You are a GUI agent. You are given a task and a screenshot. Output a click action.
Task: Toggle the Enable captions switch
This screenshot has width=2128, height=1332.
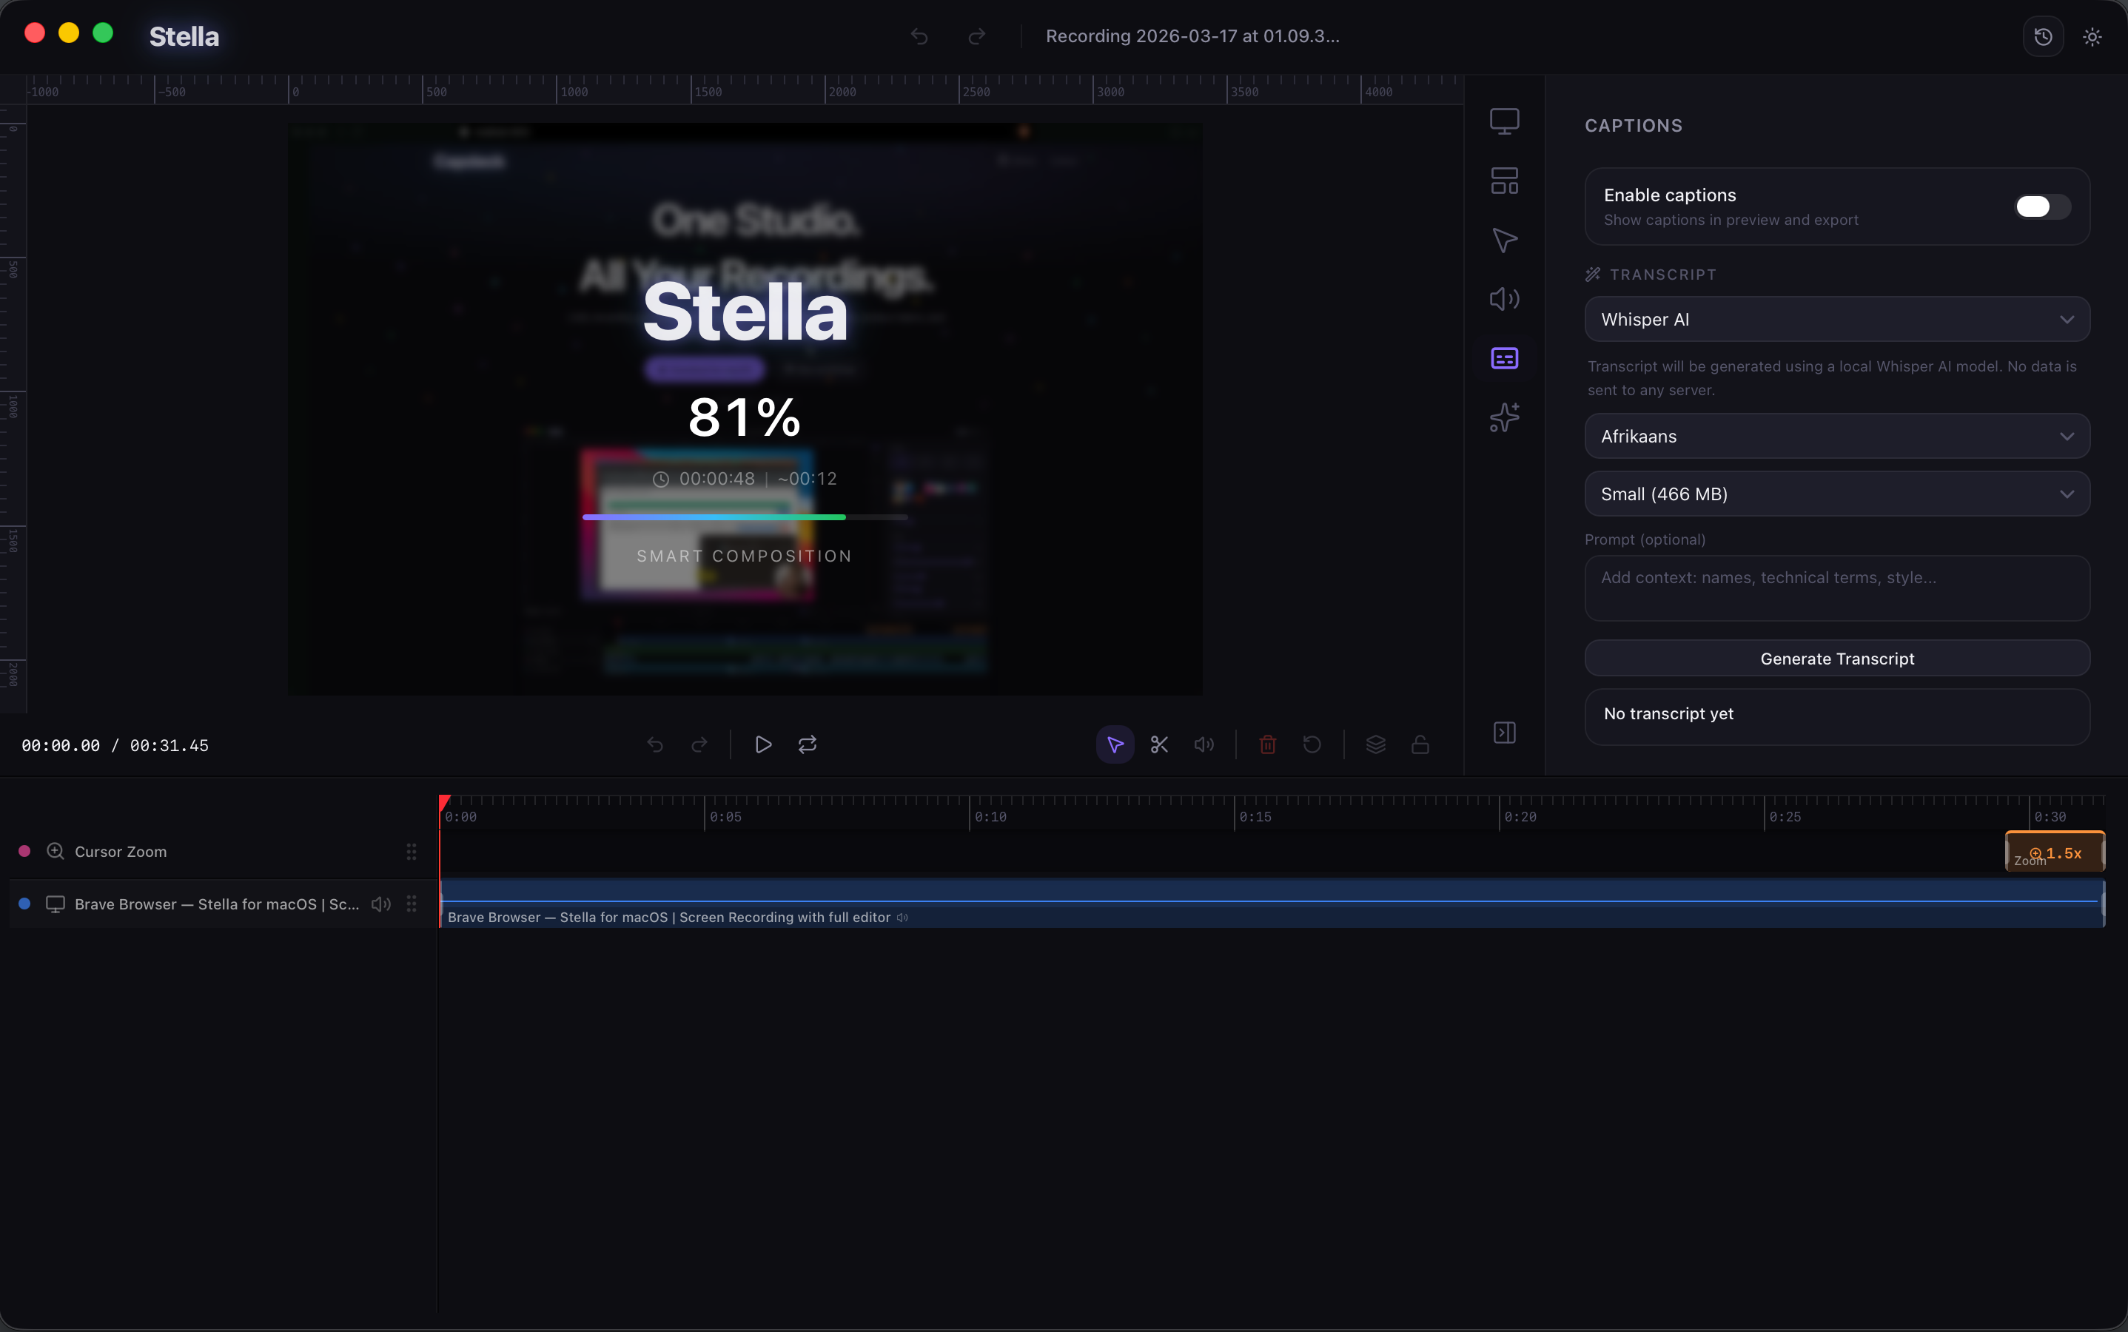click(2041, 206)
